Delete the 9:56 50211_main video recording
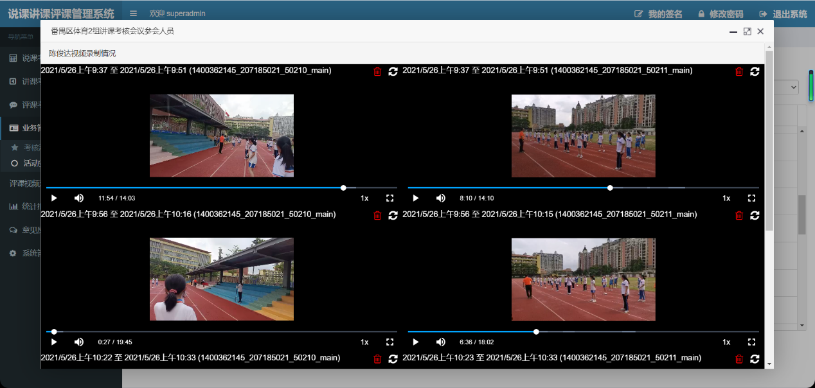The height and width of the screenshot is (388, 815). tap(739, 215)
